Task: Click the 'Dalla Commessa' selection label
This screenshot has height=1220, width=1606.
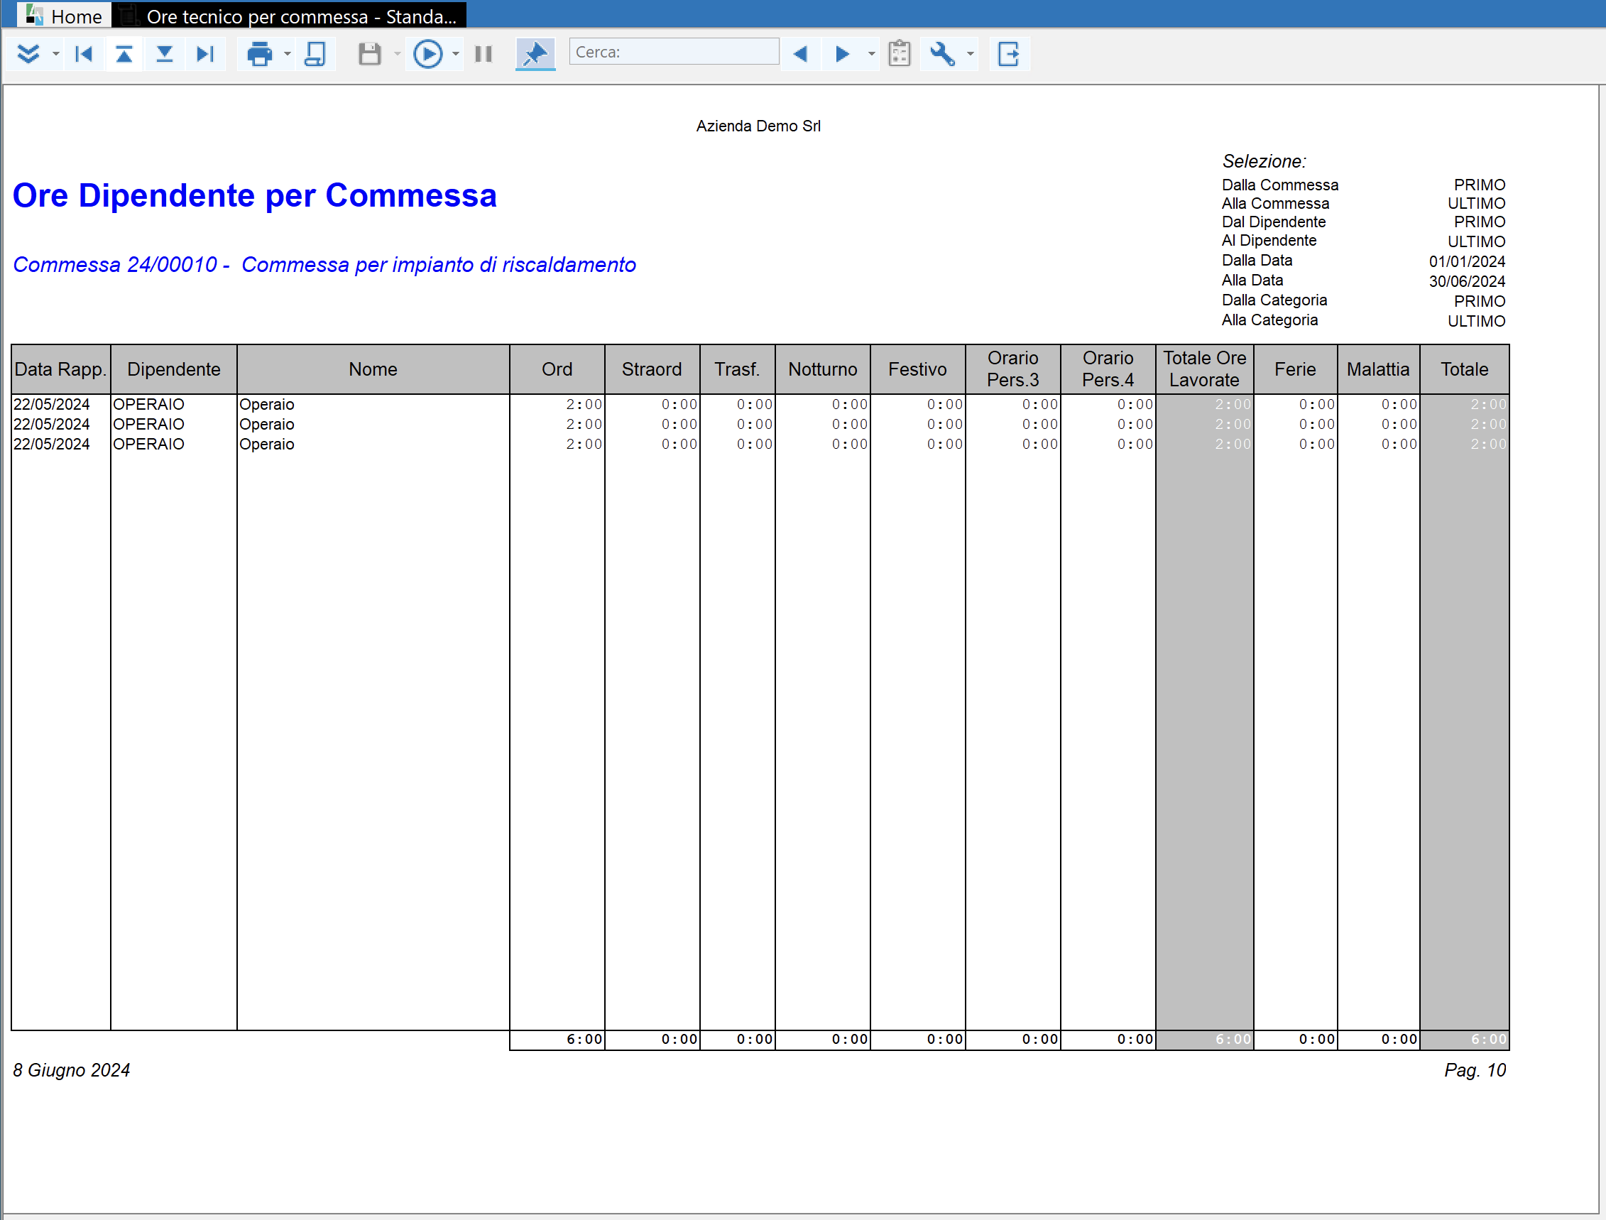Action: [x=1280, y=185]
